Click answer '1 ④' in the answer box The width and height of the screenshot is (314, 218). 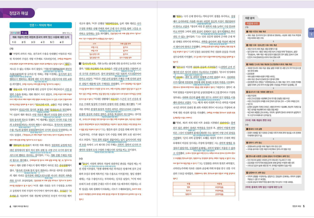[x=14, y=42]
